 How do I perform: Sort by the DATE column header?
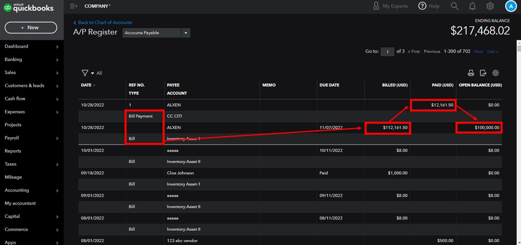point(86,85)
